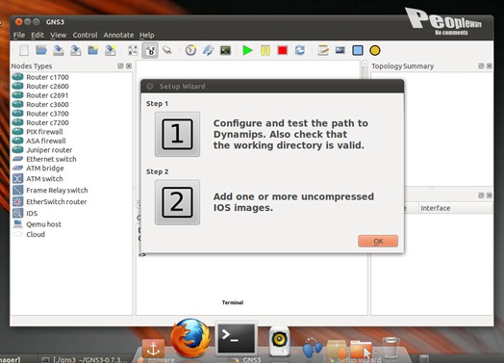The height and width of the screenshot is (363, 504).
Task: Undock the Nodes Types panel
Action: (120, 65)
